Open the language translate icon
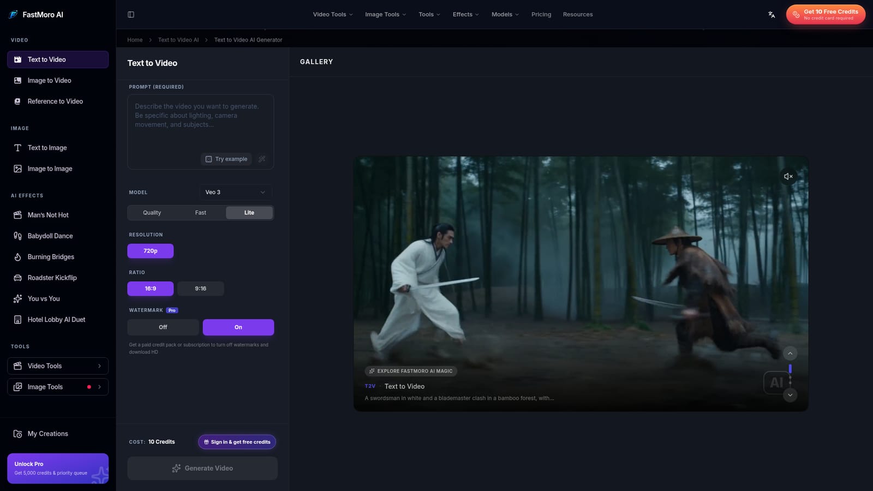 (x=772, y=15)
